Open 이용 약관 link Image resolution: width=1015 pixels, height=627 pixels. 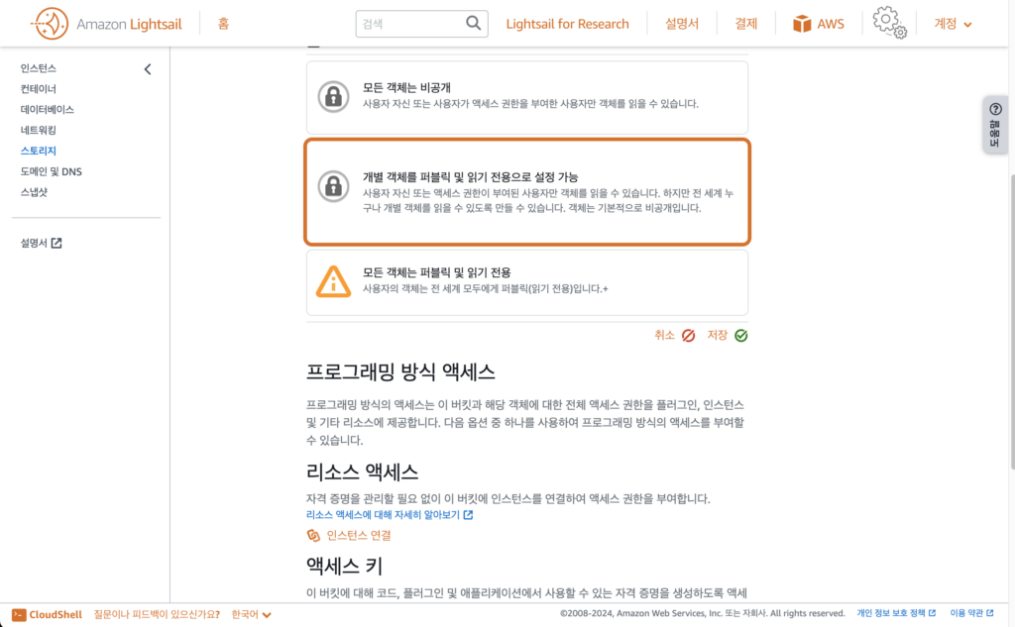tap(971, 613)
